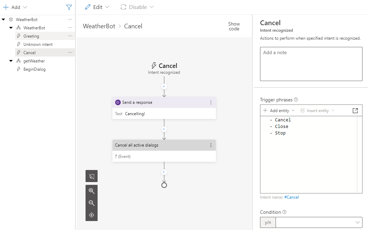
Task: Open the Cancel all active dialogs options menu
Action: click(211, 145)
